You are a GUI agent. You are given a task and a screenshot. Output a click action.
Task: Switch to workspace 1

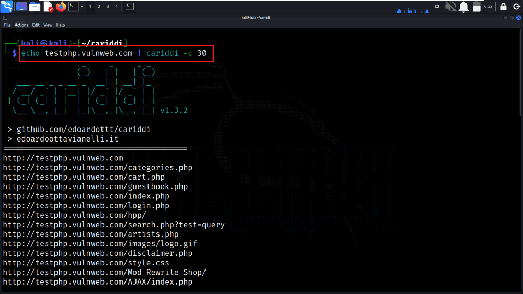90,6
